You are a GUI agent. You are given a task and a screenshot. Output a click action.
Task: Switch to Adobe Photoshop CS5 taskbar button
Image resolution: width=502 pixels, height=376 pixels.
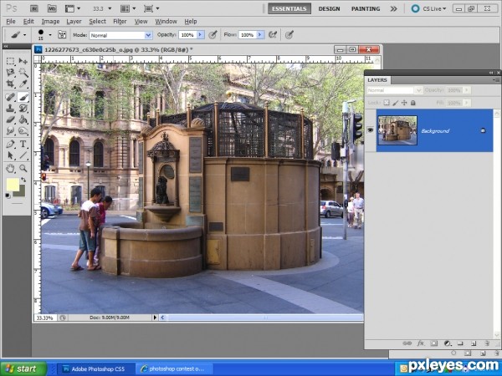point(96,369)
